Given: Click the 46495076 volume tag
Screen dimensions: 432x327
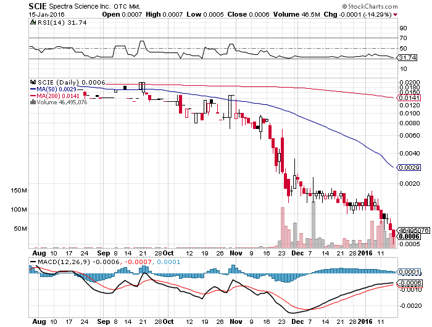Looking at the screenshot, I should tap(413, 230).
